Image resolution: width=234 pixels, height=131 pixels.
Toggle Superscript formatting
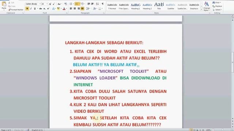pyautogui.click(x=48, y=9)
